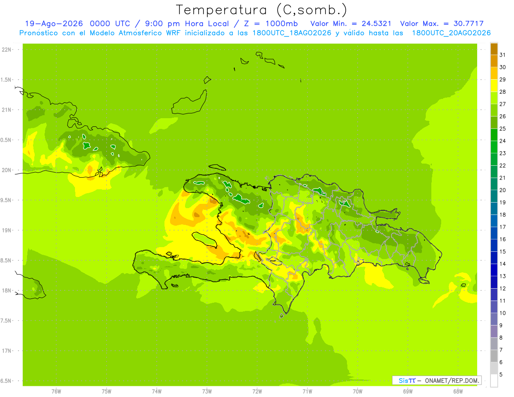514x397 pixels.
Task: Pick the teal legend band between 19 and 20
Action: click(494, 196)
